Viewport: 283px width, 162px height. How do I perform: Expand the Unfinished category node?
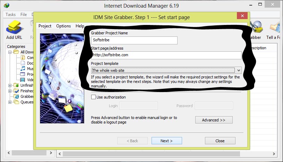coord(10,85)
